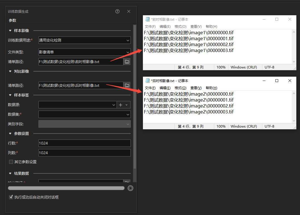Open 文件(F) menu in 前时相影像 Notepad
Screen dimensions: 300x215
150,27
